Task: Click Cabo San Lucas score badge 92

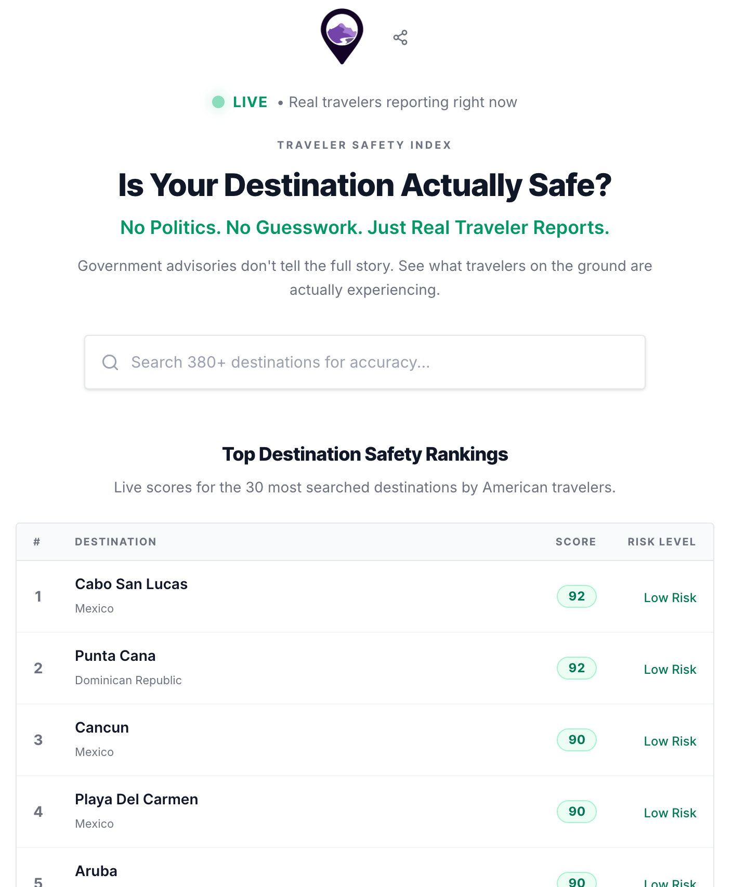Action: 577,596
